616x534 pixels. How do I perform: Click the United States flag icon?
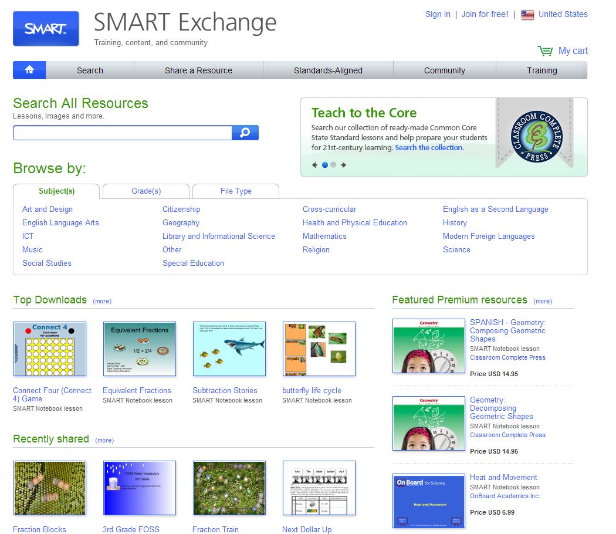coord(527,15)
